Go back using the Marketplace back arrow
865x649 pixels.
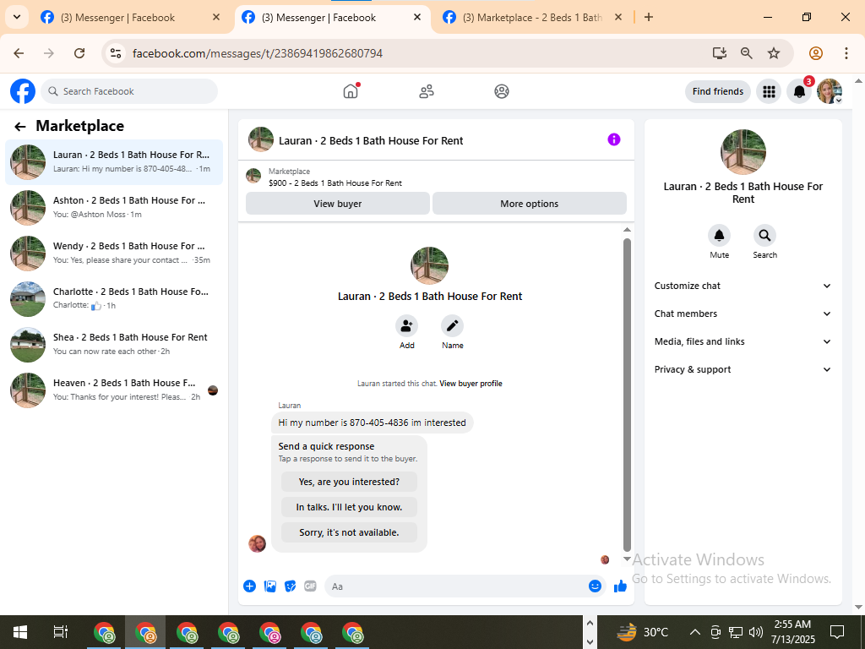(20, 127)
